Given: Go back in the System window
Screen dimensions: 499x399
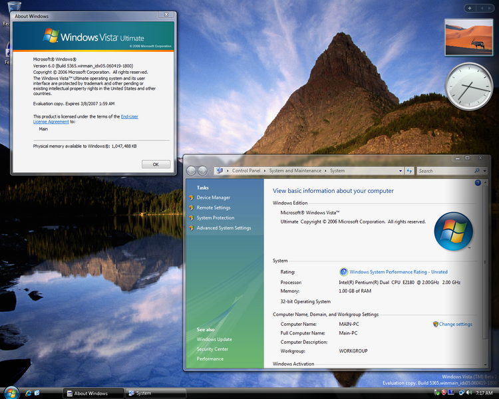Looking at the screenshot, I should 191,171.
